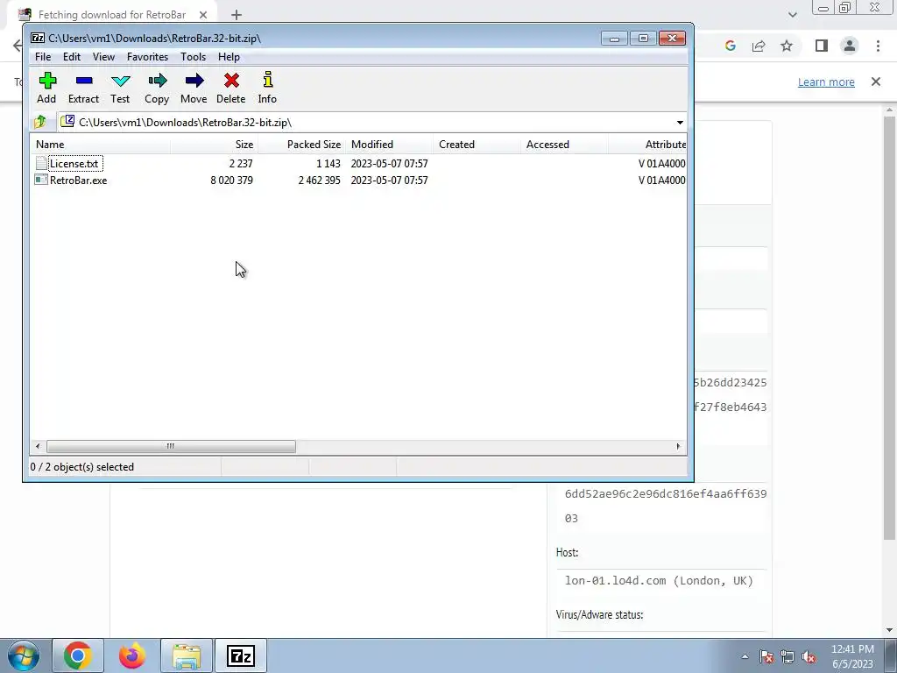The width and height of the screenshot is (897, 673).
Task: Click the muted volume tray icon
Action: [x=809, y=656]
